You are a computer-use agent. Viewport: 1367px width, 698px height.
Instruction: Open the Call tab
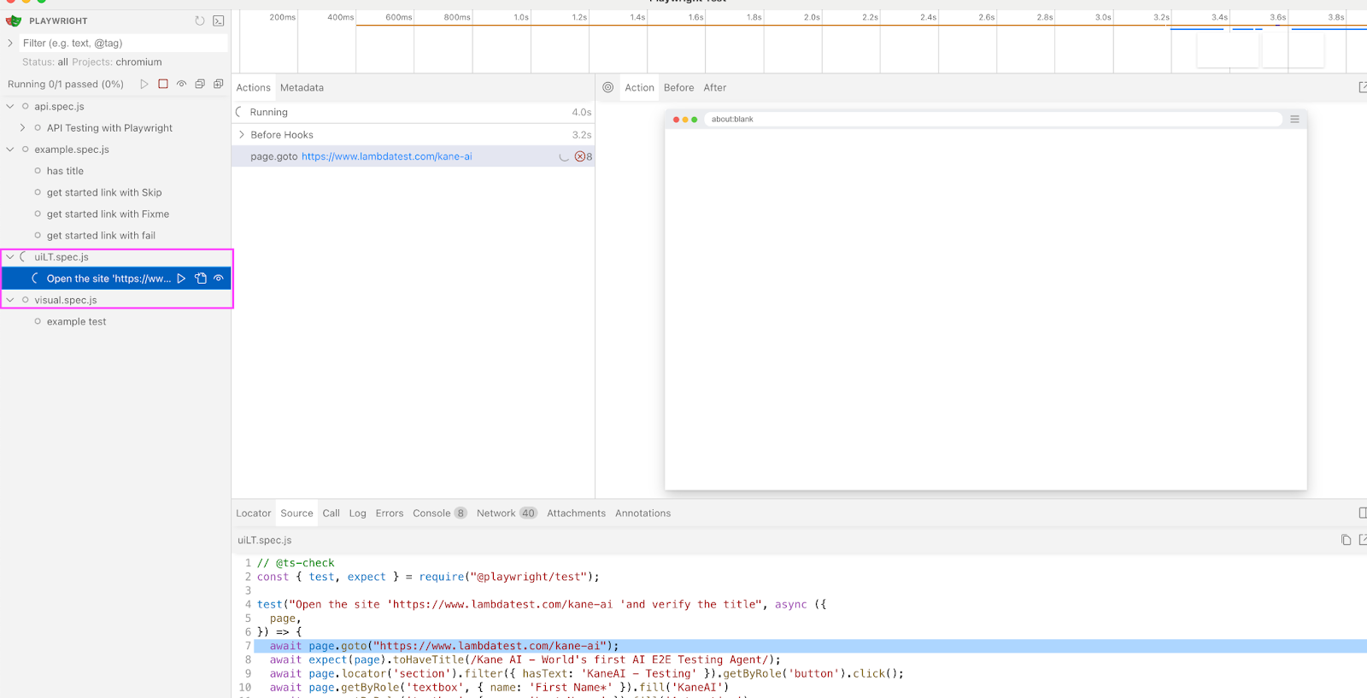331,513
